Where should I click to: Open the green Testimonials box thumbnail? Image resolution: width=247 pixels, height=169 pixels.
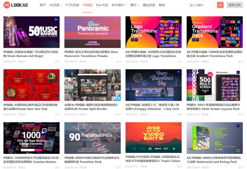tap(215, 138)
